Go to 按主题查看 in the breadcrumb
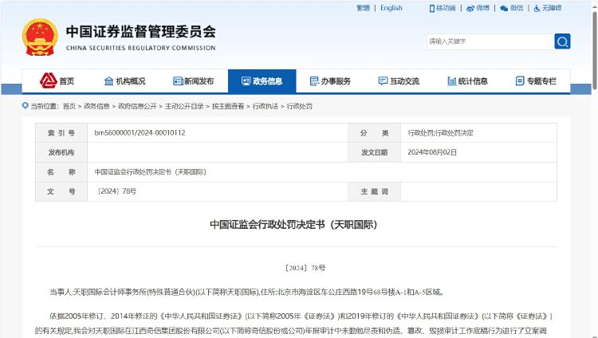The image size is (598, 338). pos(228,106)
